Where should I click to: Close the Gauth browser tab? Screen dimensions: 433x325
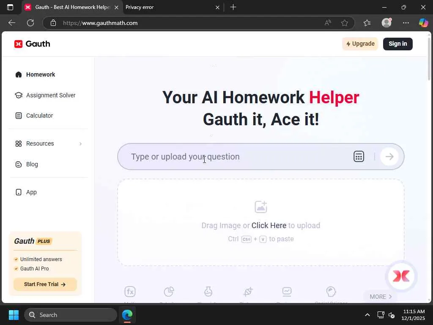click(x=117, y=8)
